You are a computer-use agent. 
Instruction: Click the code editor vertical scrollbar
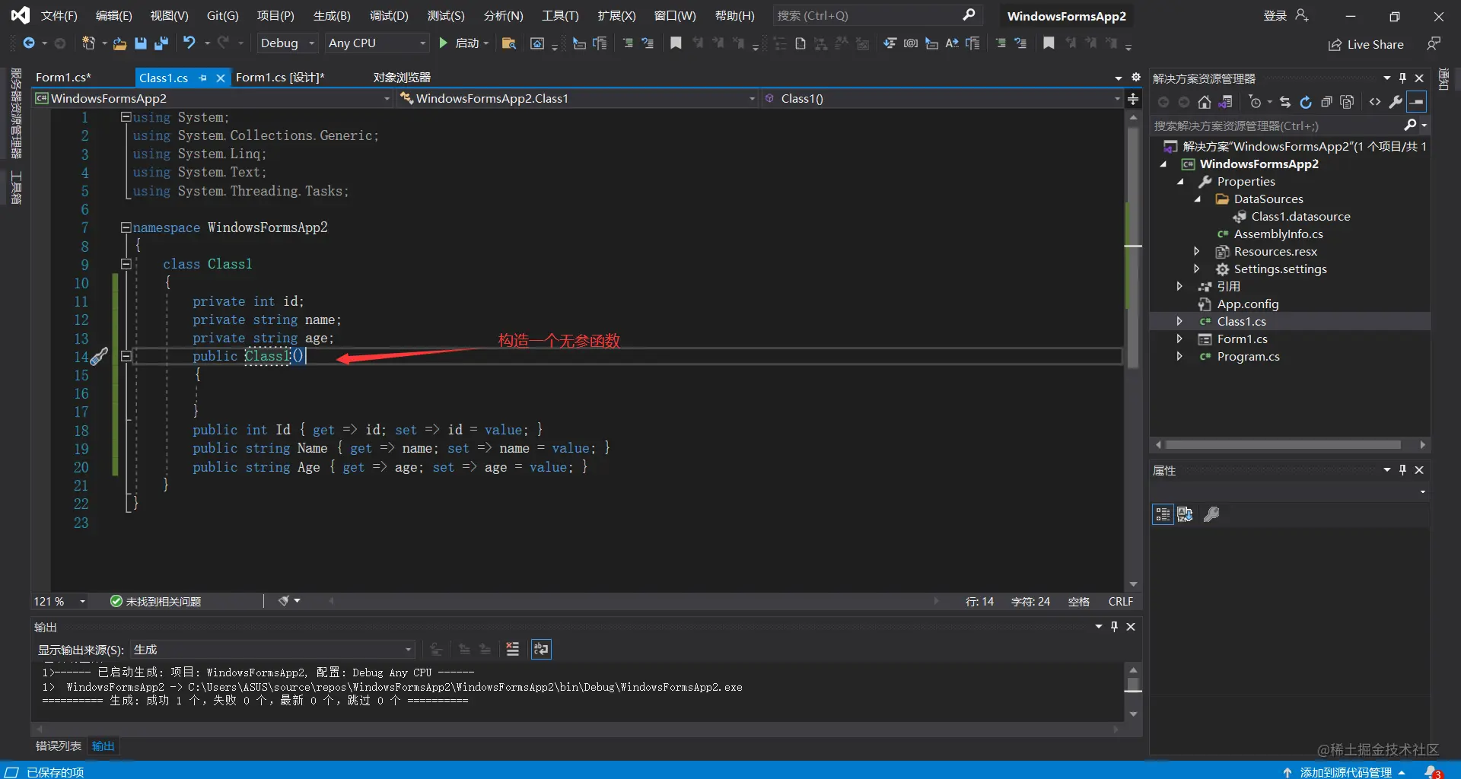click(1133, 350)
